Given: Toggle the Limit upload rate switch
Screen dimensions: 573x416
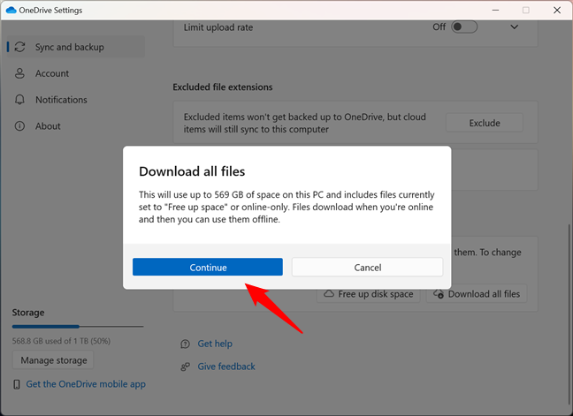Looking at the screenshot, I should (x=464, y=27).
